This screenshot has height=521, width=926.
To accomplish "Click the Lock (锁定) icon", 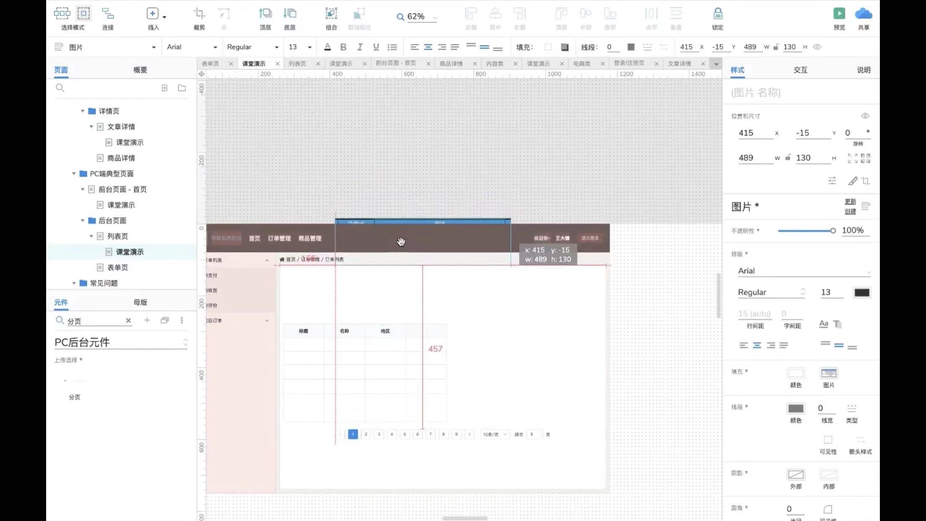I will point(718,14).
